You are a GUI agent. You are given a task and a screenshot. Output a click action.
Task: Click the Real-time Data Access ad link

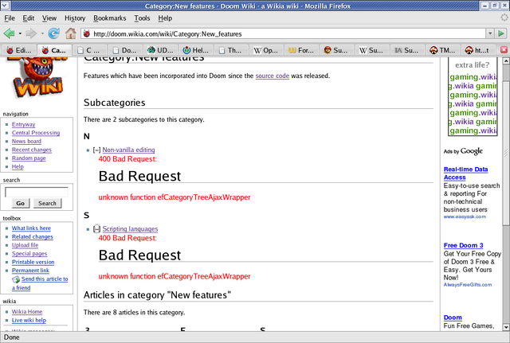[x=465, y=173]
